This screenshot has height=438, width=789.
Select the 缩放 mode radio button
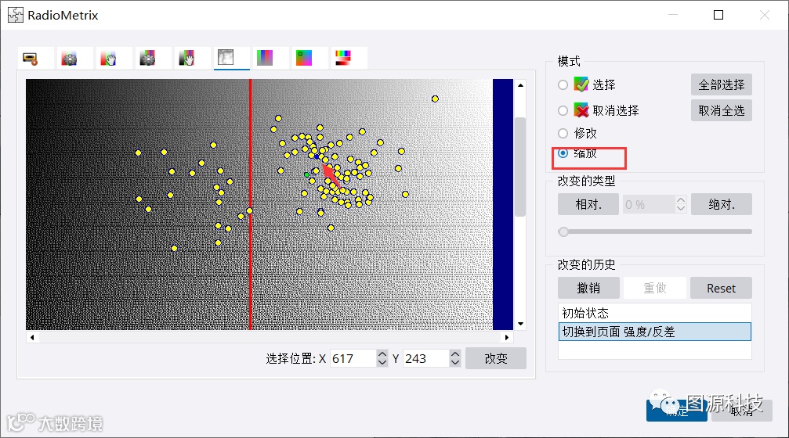[x=563, y=153]
